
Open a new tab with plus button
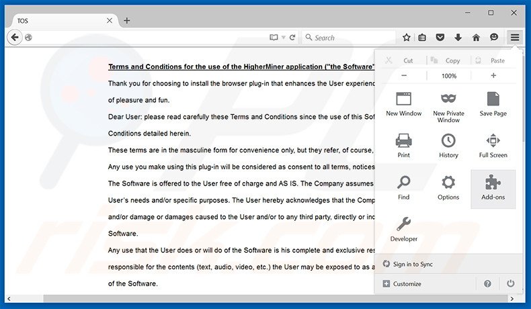point(126,21)
